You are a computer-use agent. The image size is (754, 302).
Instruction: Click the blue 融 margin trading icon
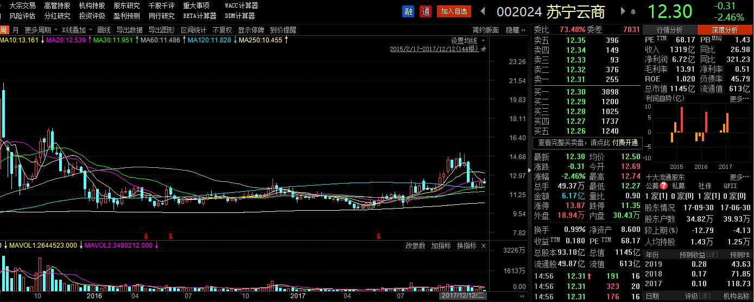point(408,11)
